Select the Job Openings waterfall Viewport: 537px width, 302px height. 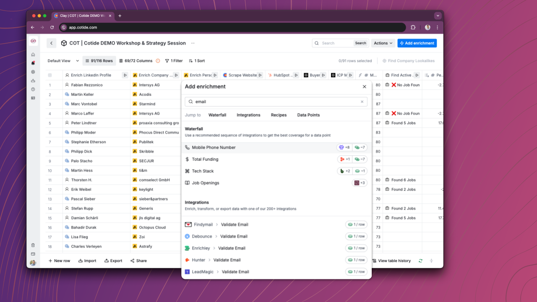click(276, 183)
